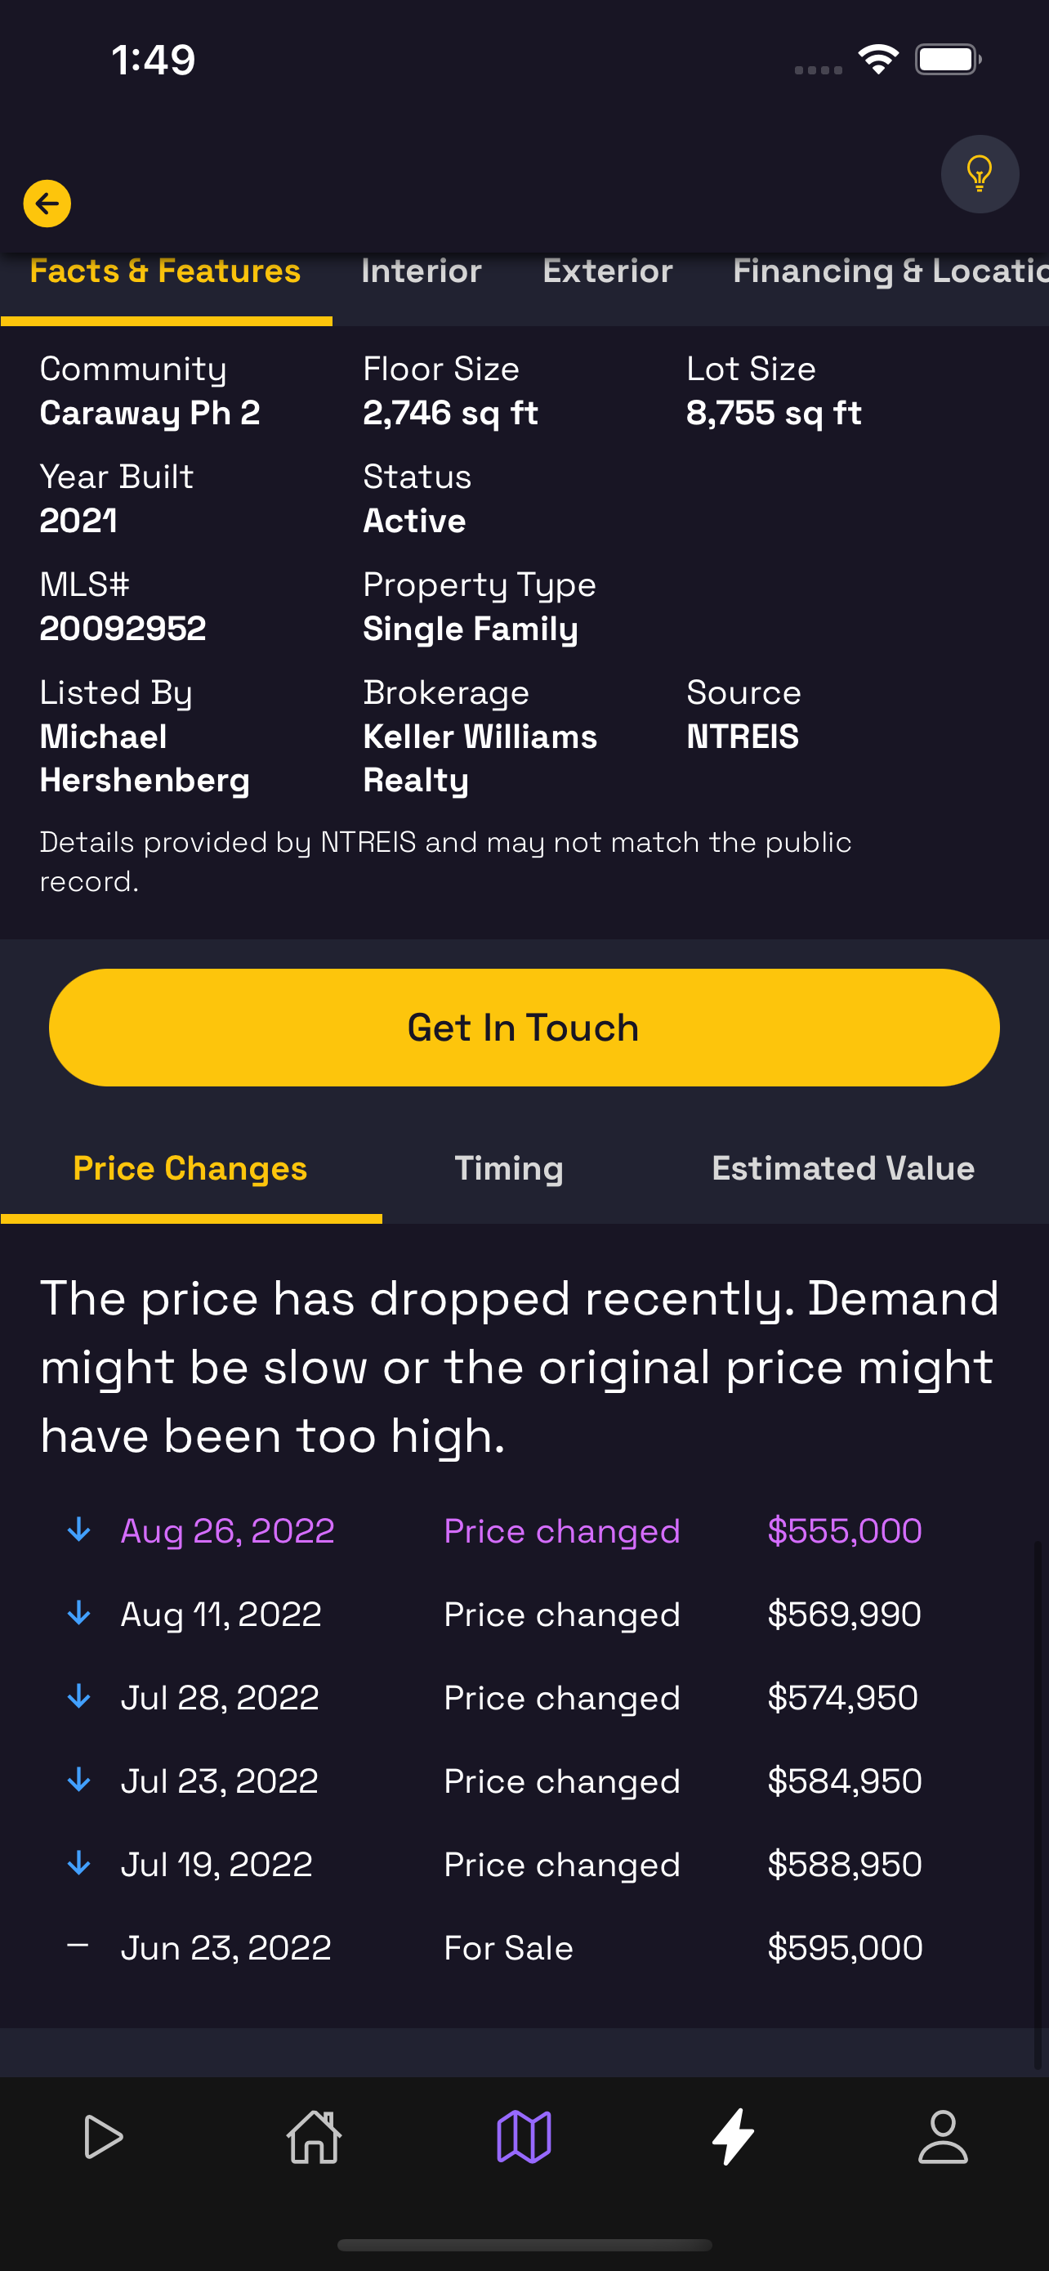Select the Aug 26, 2022 $555,000 price row

[x=495, y=1530]
